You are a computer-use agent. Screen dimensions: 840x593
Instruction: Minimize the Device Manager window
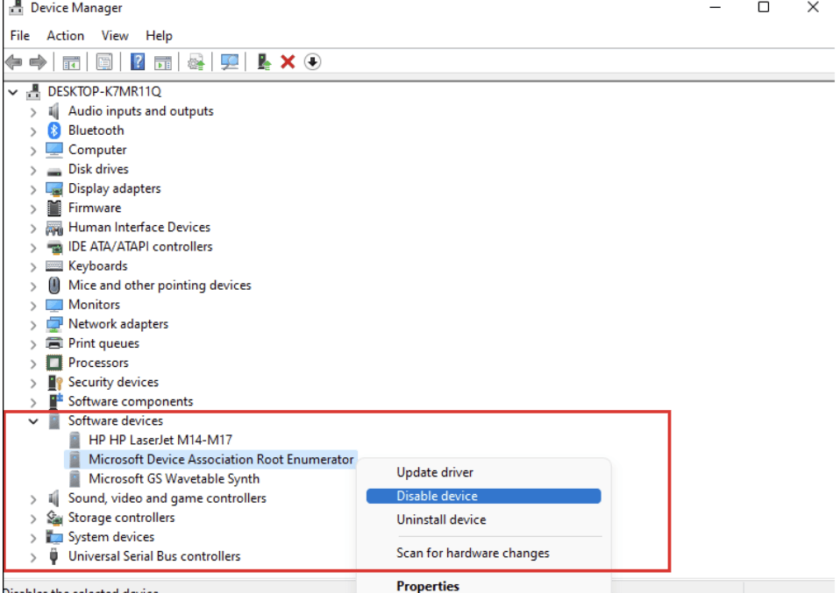715,8
